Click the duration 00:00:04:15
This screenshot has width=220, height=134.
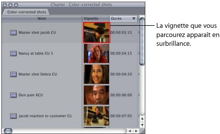[121, 53]
